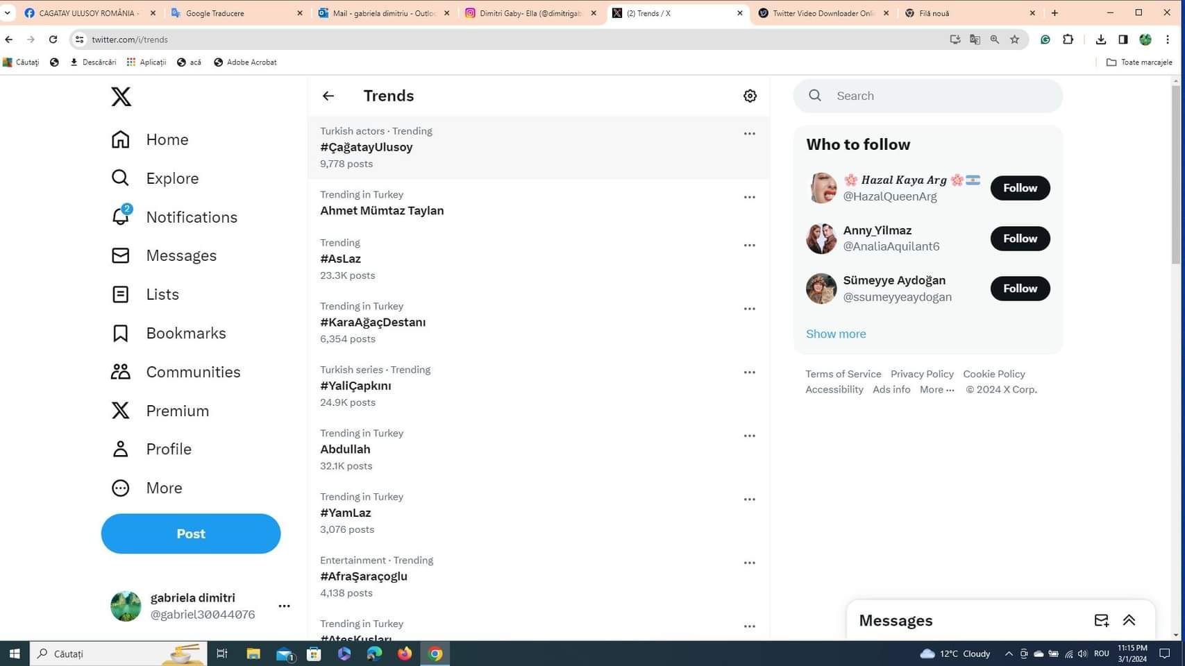Click Show more in Who to follow
Viewport: 1185px width, 666px height.
(836, 334)
